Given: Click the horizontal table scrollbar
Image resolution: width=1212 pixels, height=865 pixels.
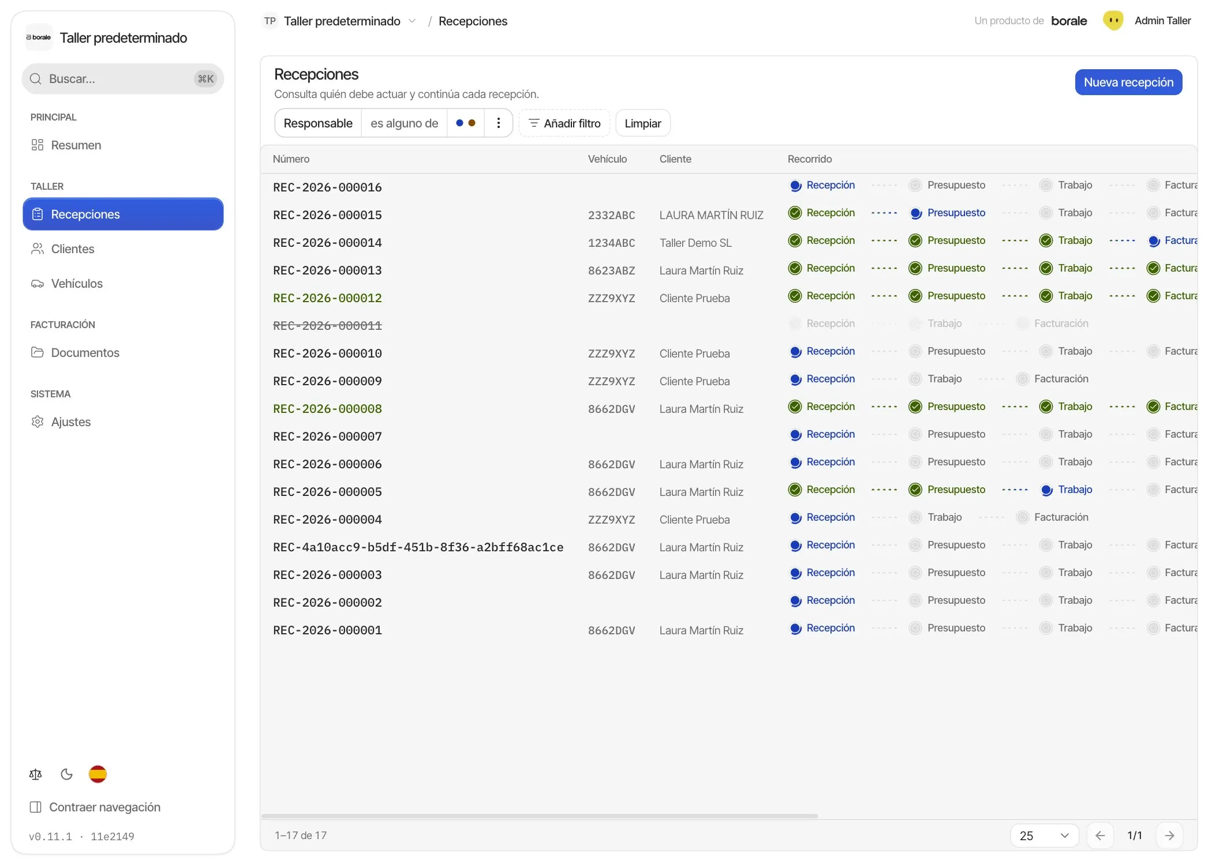Looking at the screenshot, I should (540, 816).
